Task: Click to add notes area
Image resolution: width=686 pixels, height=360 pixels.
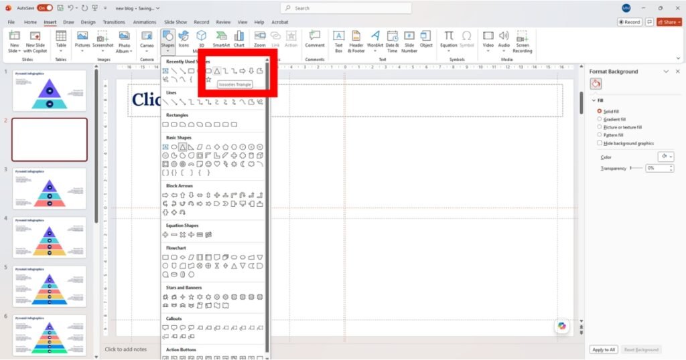Action: click(x=125, y=349)
